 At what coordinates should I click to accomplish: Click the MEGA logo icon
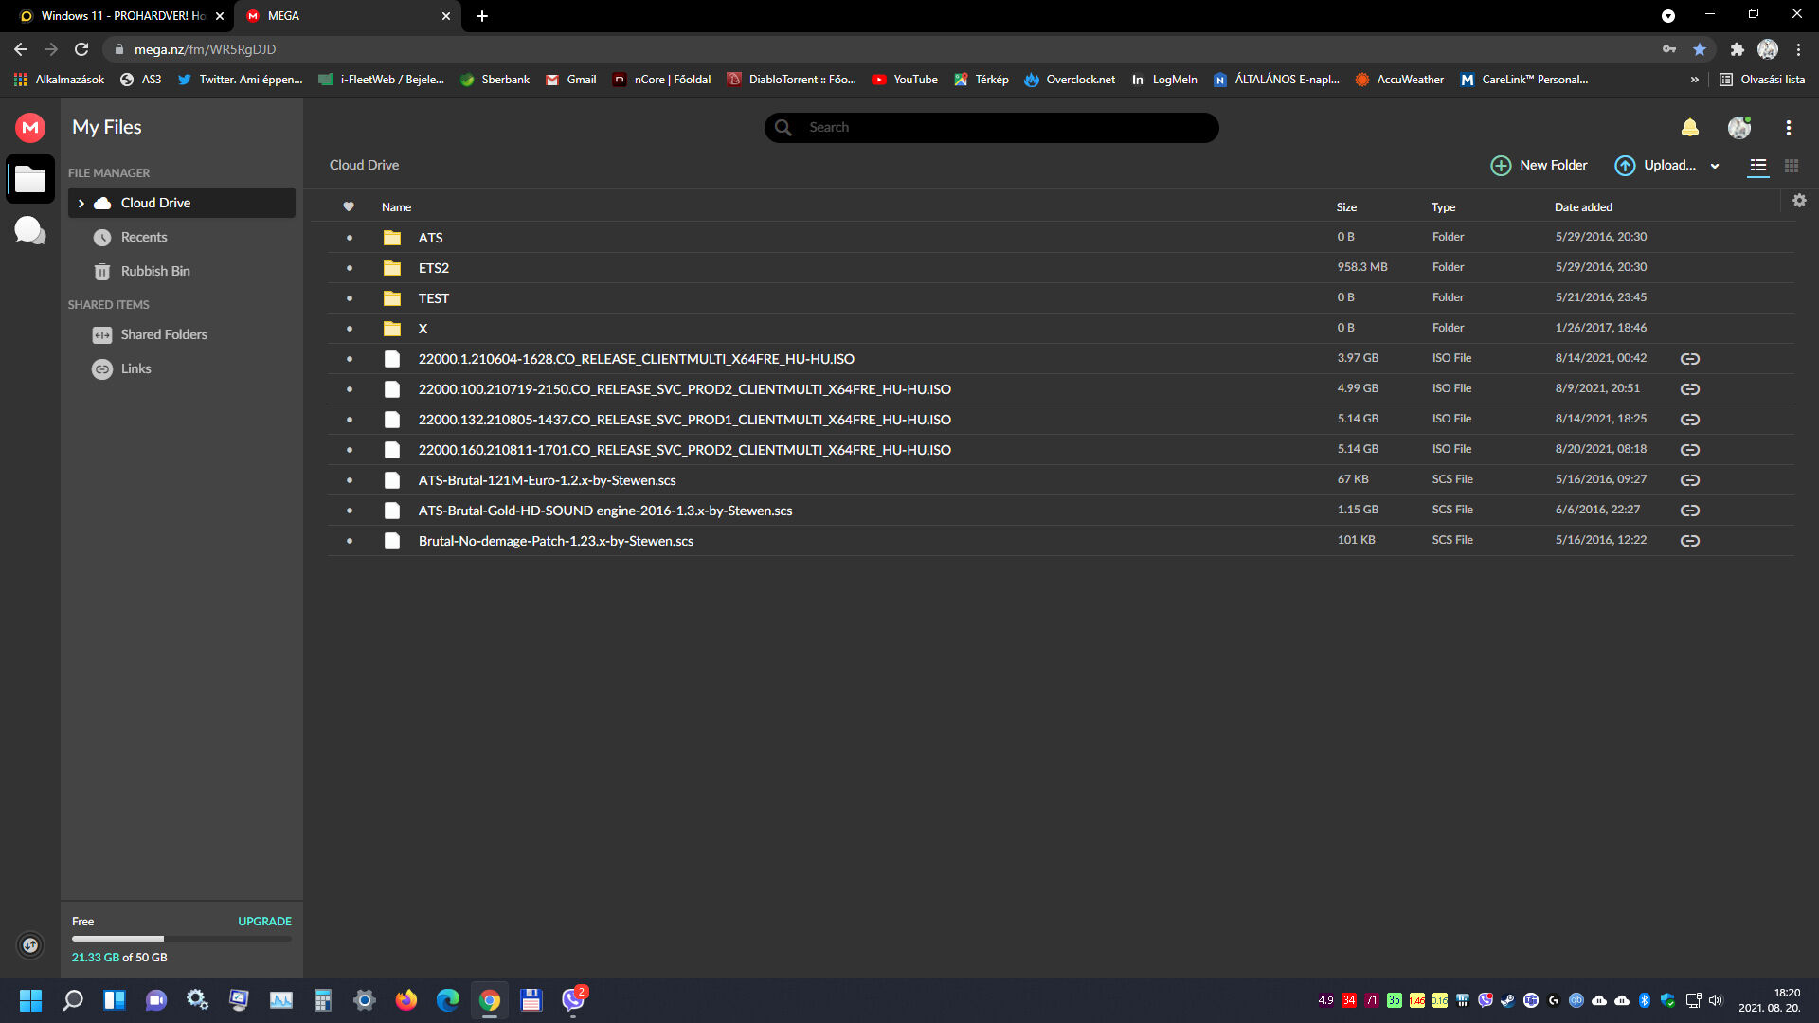30,127
